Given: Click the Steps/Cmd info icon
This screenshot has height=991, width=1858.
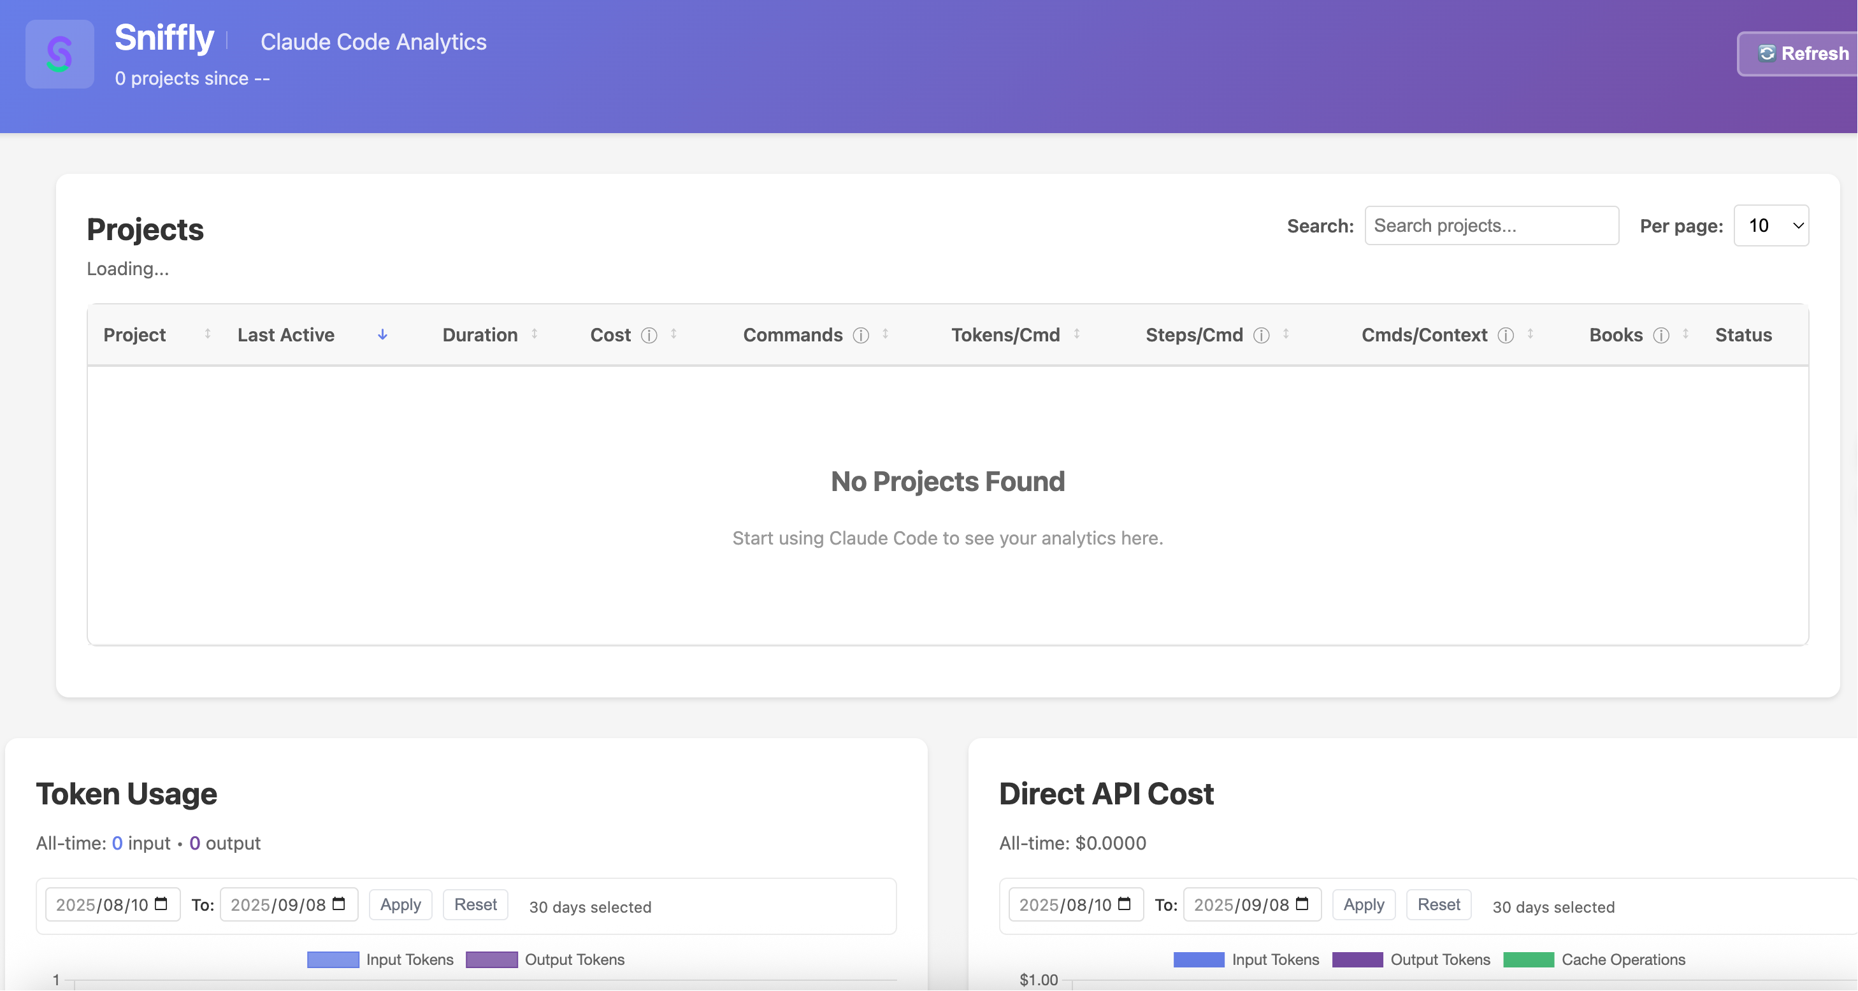Looking at the screenshot, I should [x=1262, y=335].
